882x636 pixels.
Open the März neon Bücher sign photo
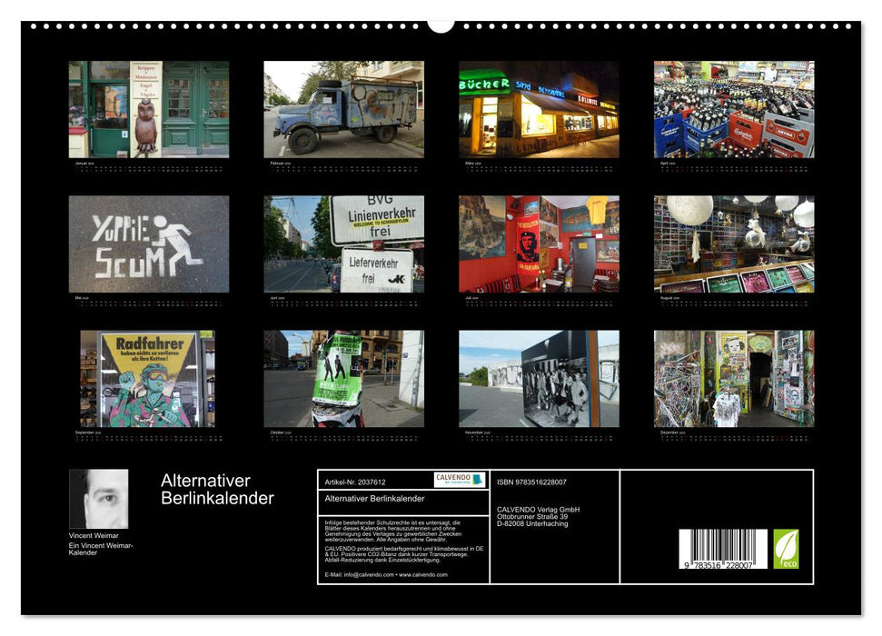tap(537, 109)
